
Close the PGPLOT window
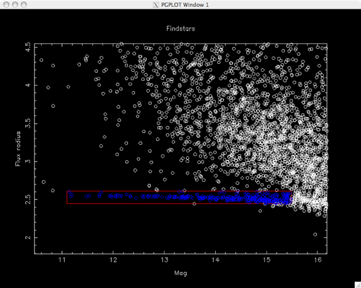6,5
